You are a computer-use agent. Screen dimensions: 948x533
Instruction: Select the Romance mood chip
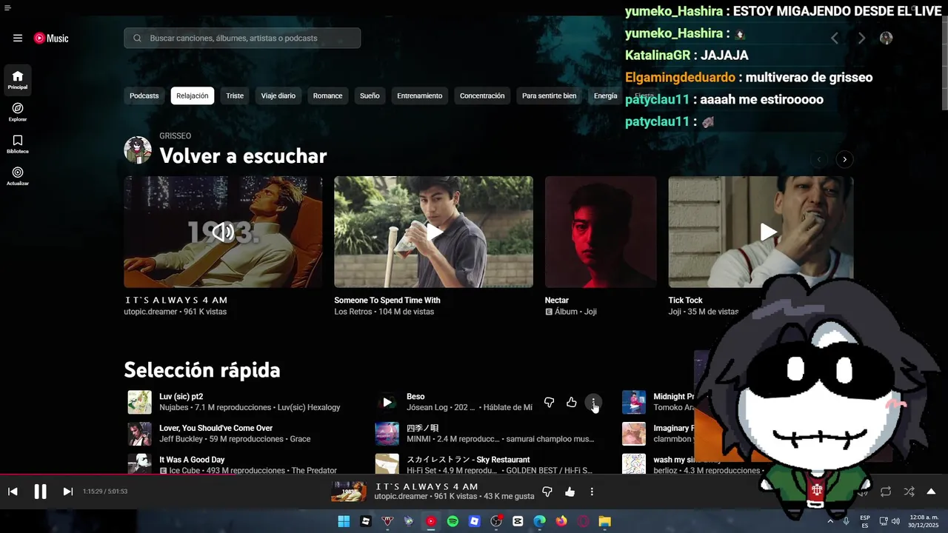pyautogui.click(x=327, y=95)
